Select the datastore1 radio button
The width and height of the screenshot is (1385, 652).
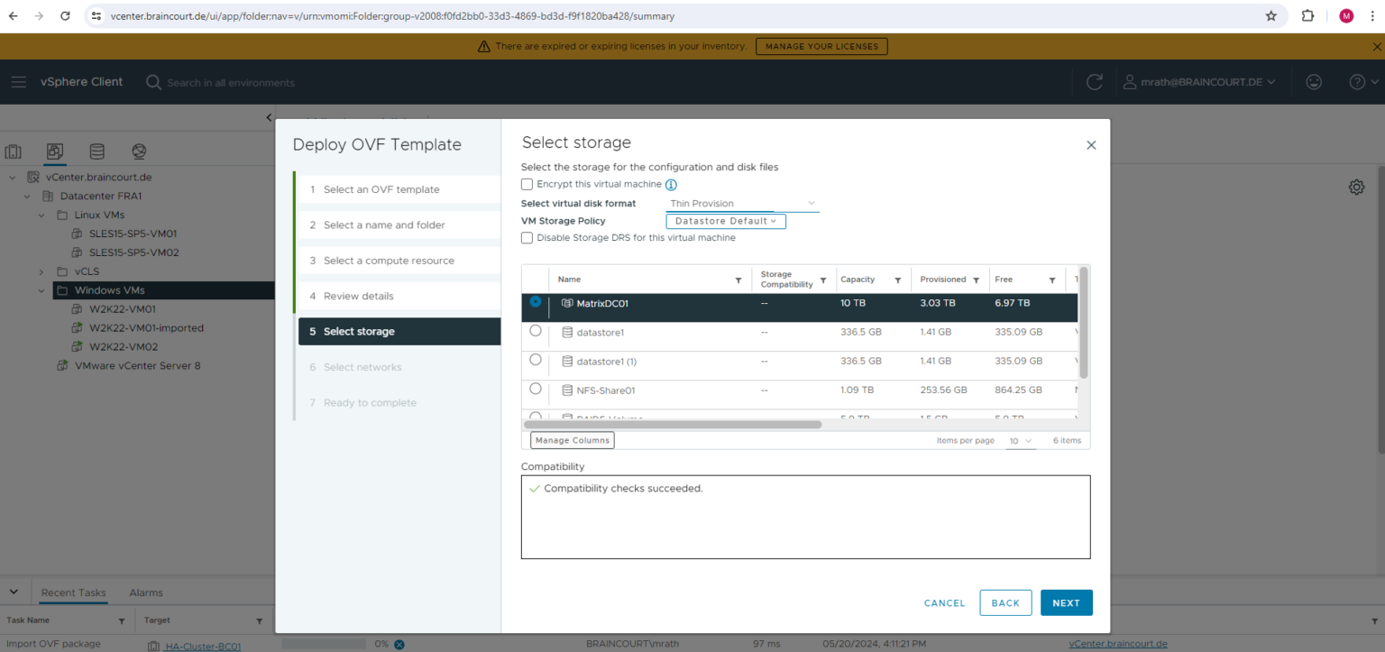(x=535, y=331)
